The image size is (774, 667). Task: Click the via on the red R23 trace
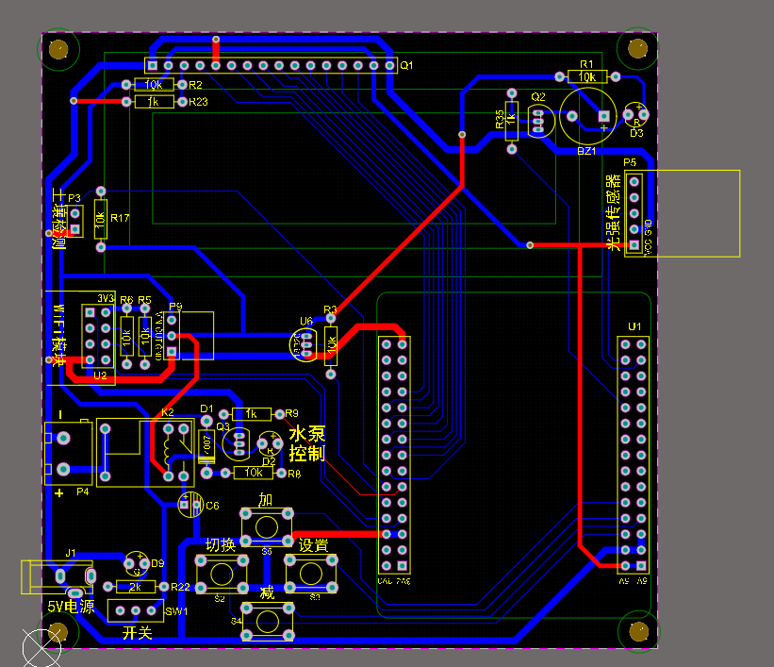click(74, 101)
